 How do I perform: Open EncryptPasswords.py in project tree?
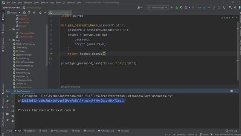coord(25,62)
